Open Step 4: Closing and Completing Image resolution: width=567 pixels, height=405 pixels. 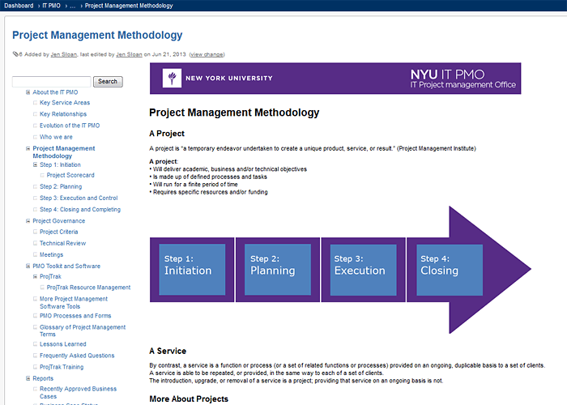pos(80,209)
